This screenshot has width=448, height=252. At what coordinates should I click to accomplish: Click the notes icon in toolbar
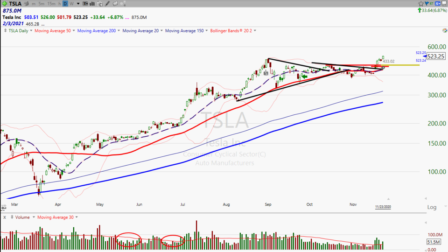pos(115,4)
